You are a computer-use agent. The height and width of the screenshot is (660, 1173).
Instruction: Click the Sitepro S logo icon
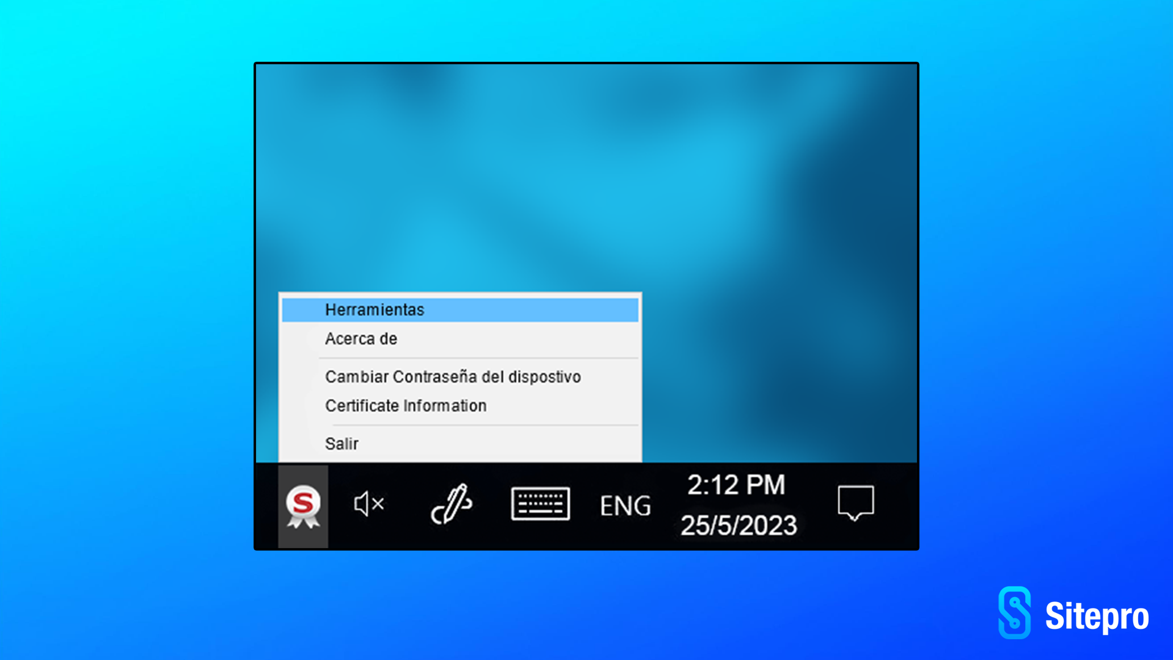(1015, 613)
